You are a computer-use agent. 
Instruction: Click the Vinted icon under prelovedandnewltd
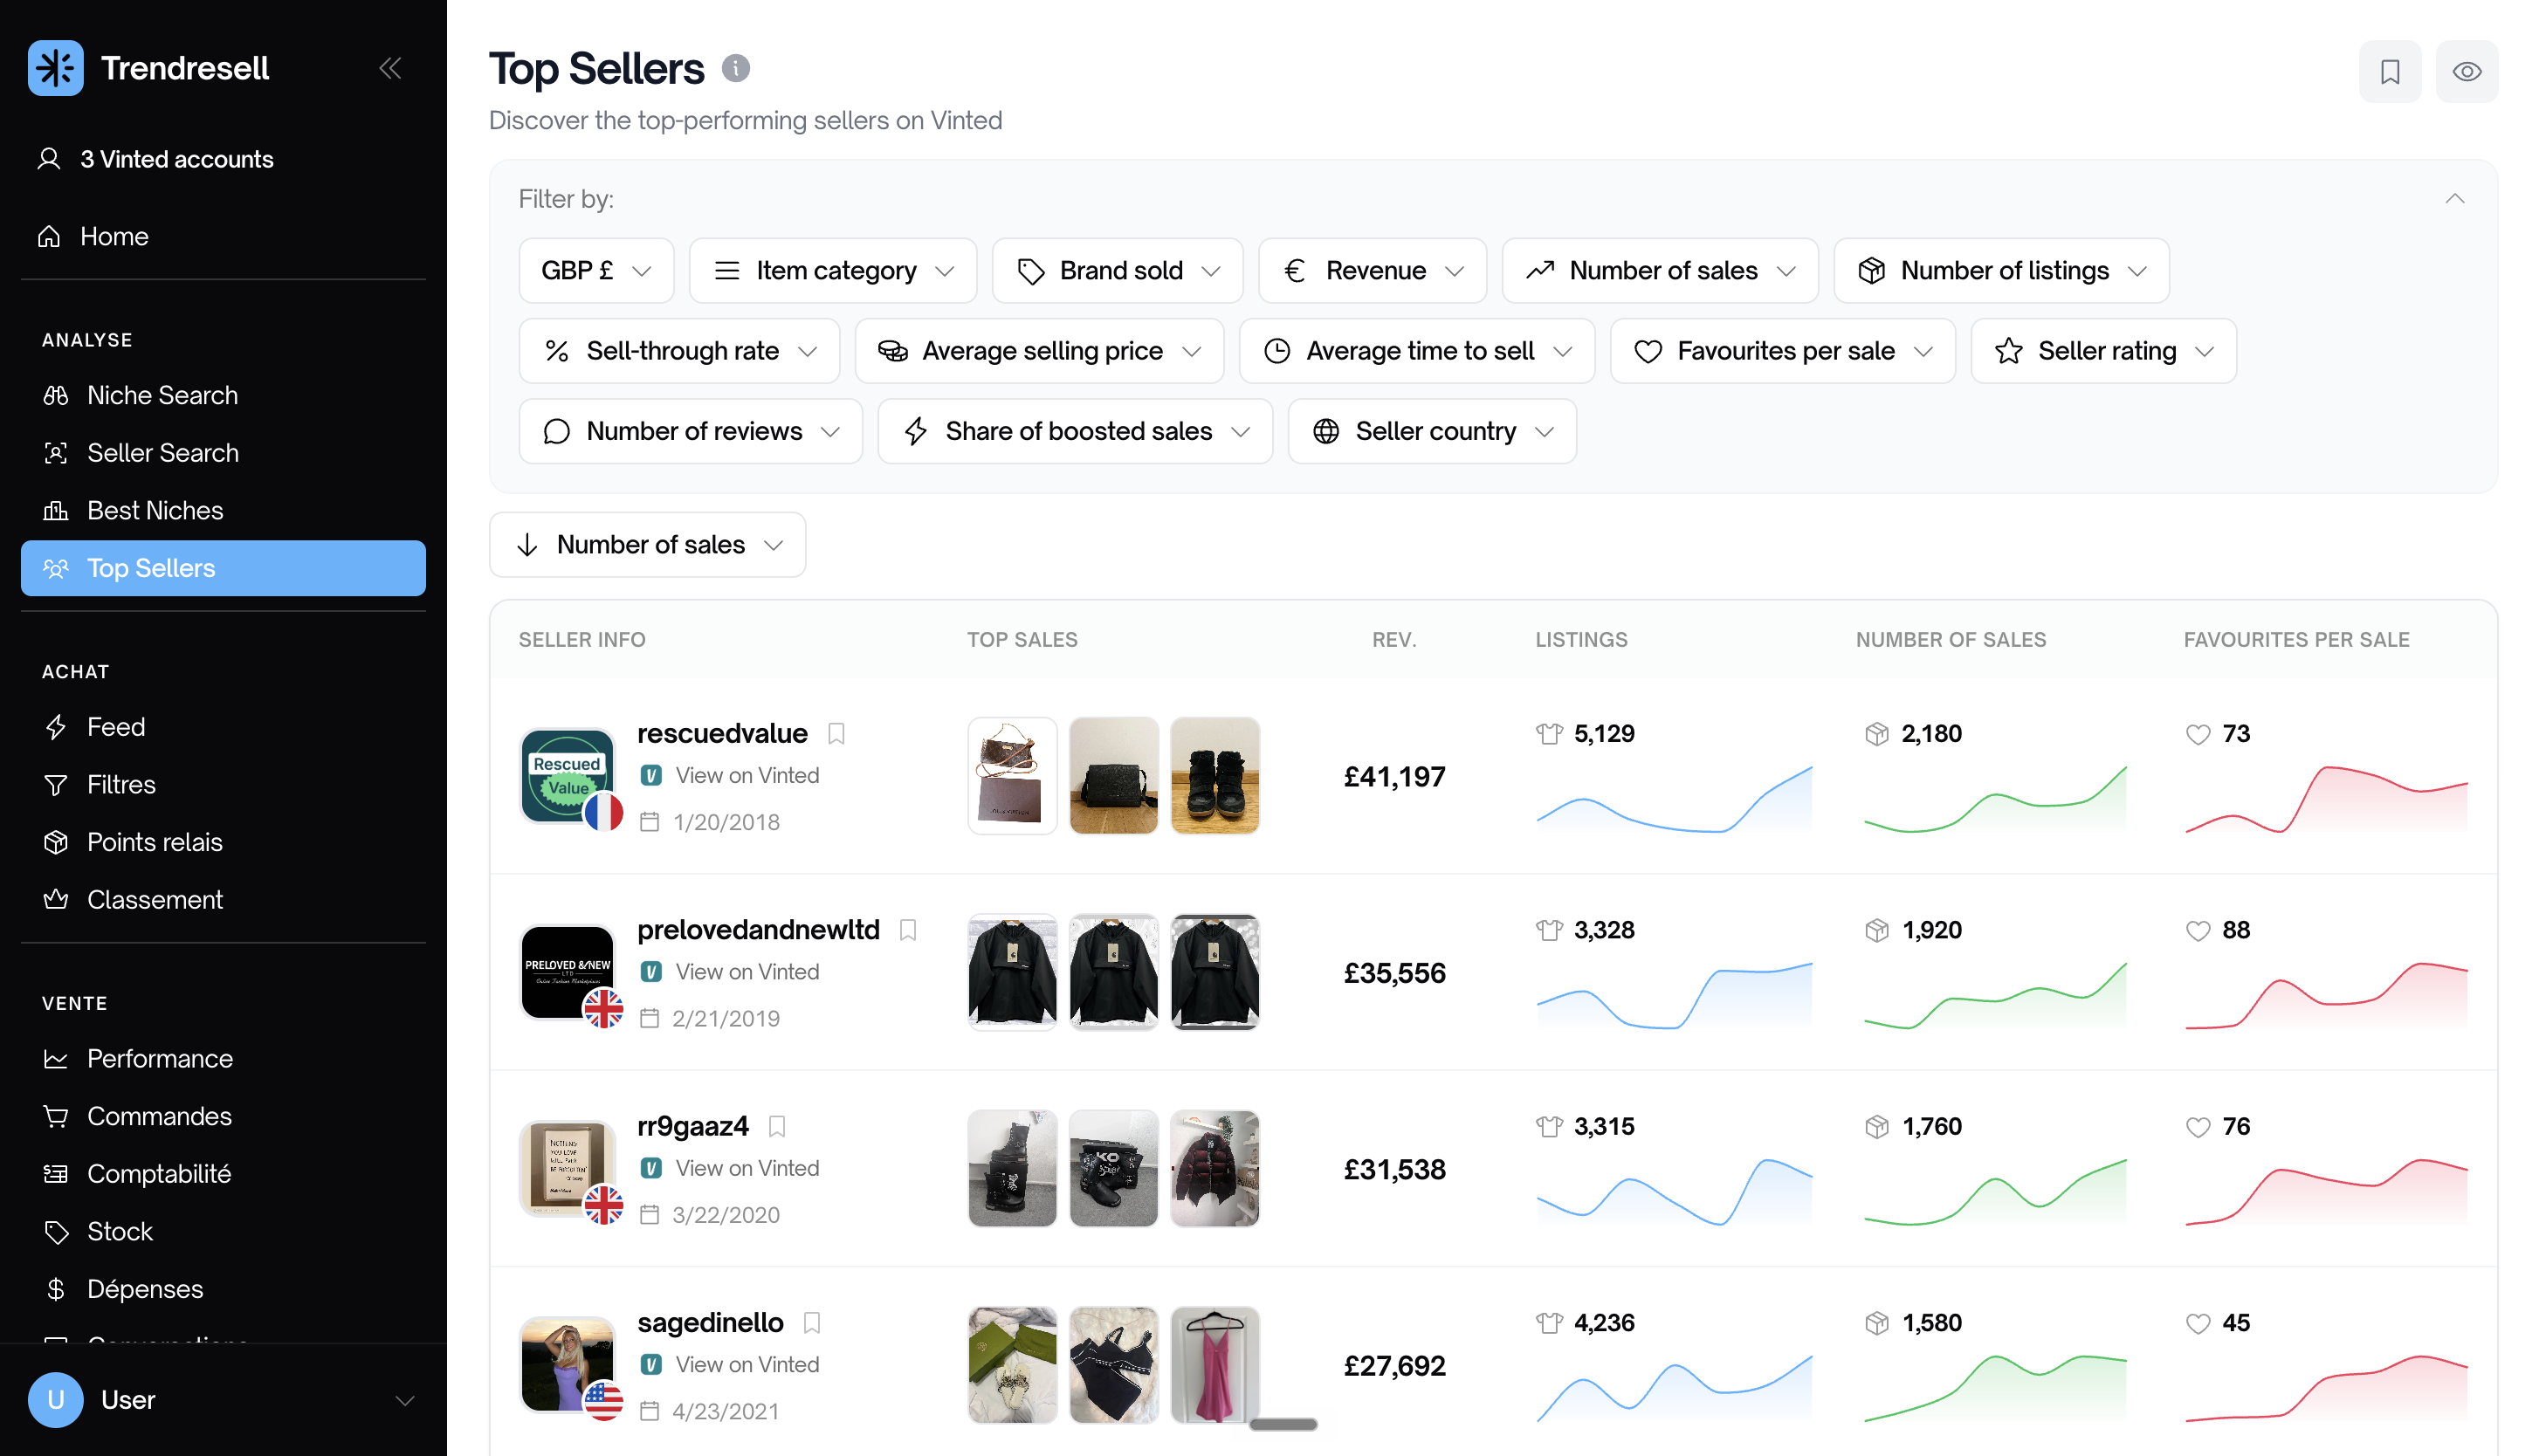651,971
